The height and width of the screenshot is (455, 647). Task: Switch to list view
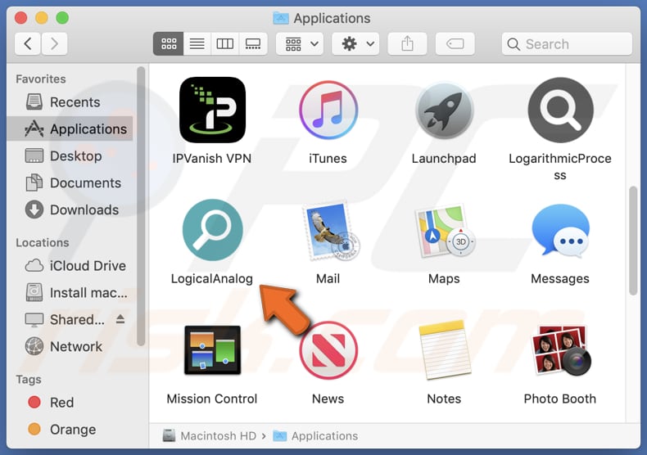click(197, 43)
